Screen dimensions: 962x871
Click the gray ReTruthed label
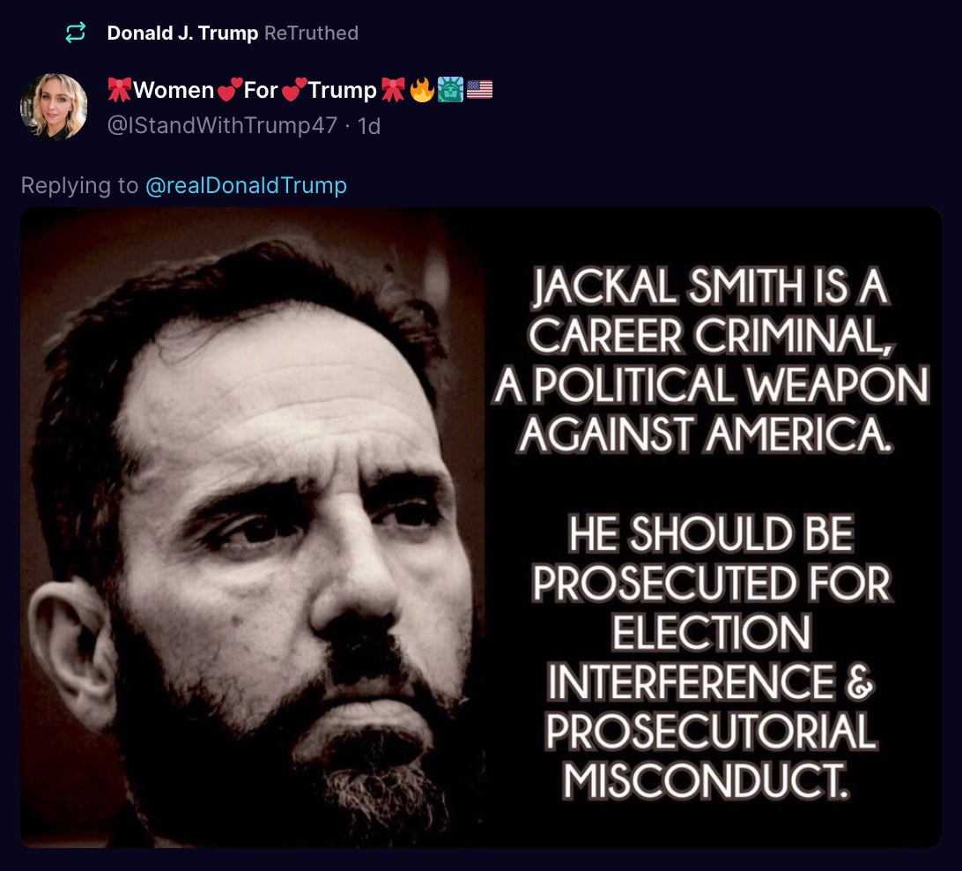311,33
